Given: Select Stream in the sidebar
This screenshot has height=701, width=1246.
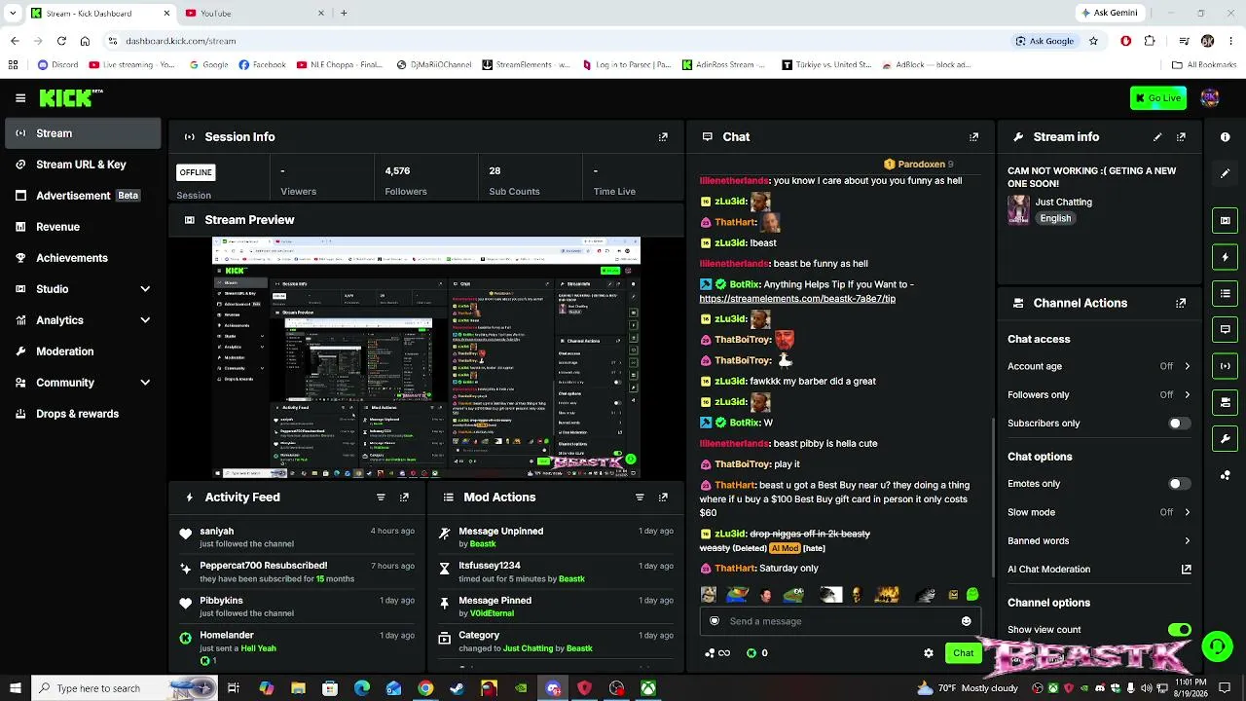Looking at the screenshot, I should [83, 133].
